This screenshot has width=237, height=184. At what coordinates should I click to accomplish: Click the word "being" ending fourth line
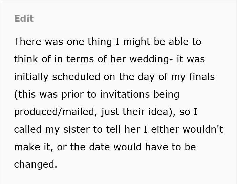point(167,94)
